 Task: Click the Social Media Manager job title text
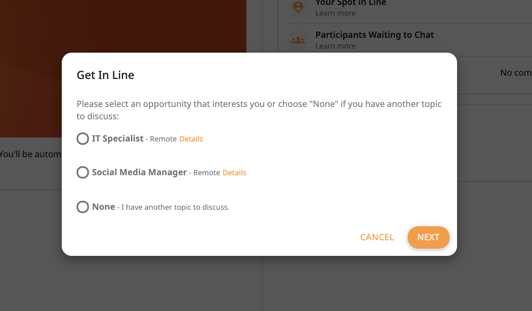[140, 172]
